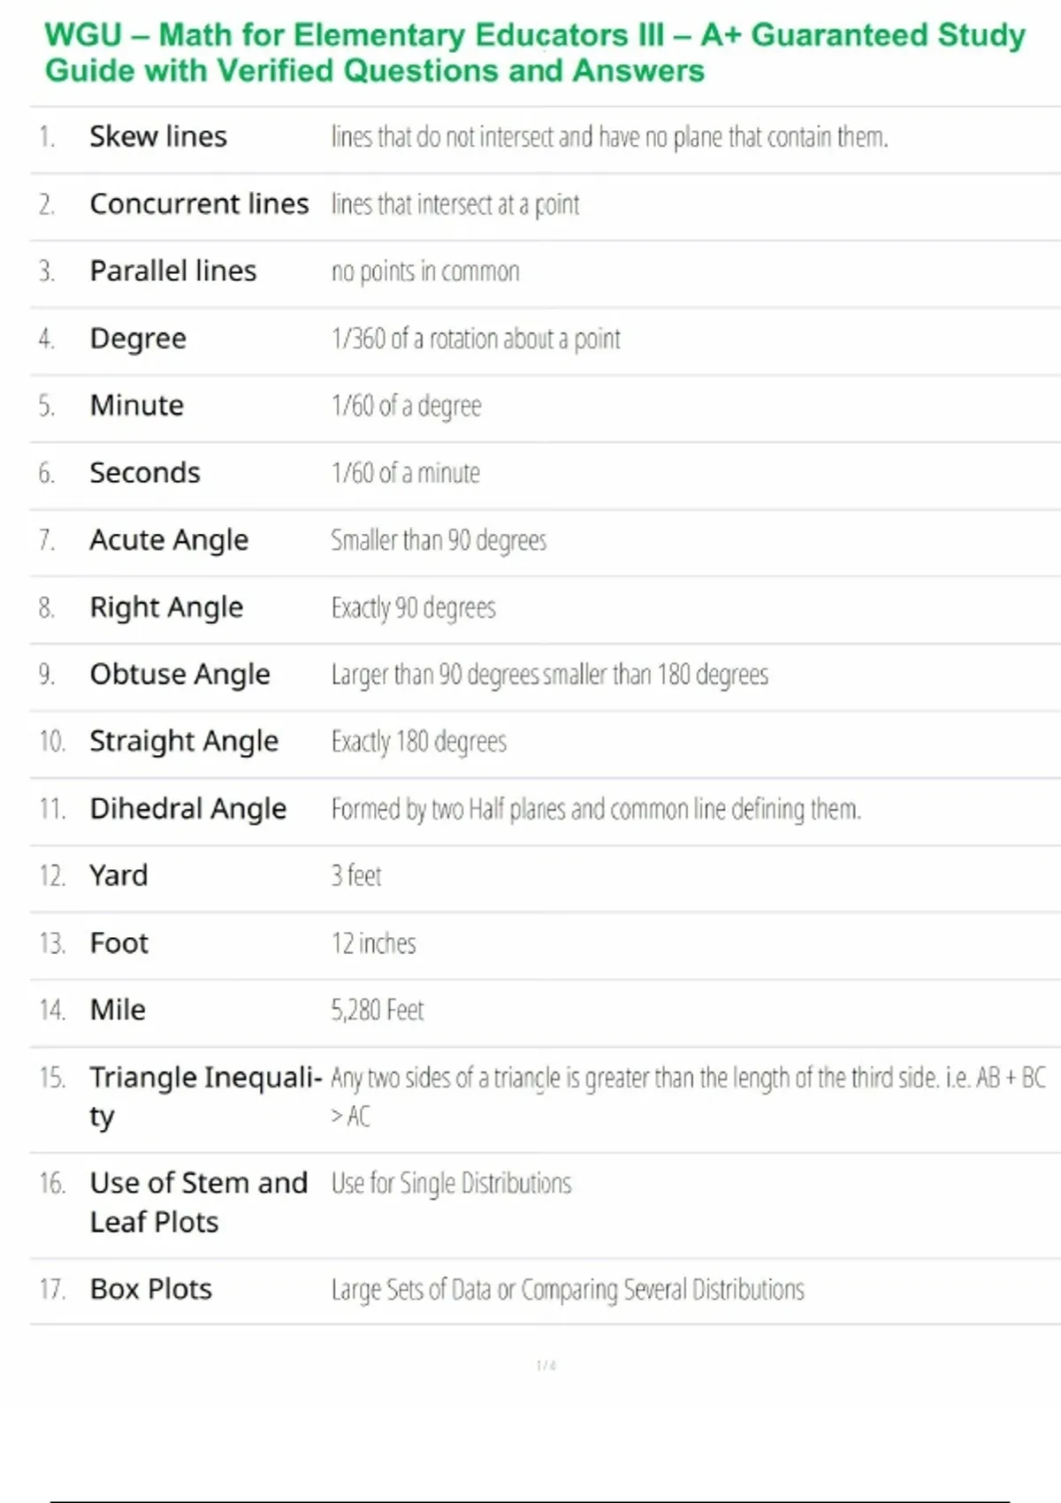Select the "Foot" term
This screenshot has height=1503, width=1061.
(x=119, y=943)
